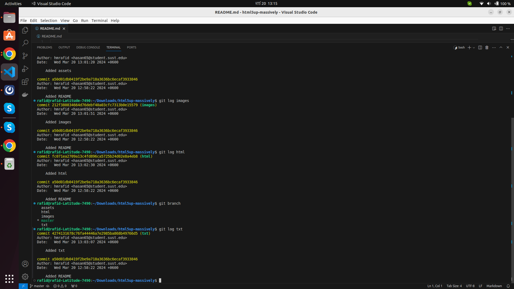Open the Accounts icon in activity bar
This screenshot has height=289, width=514.
25,264
